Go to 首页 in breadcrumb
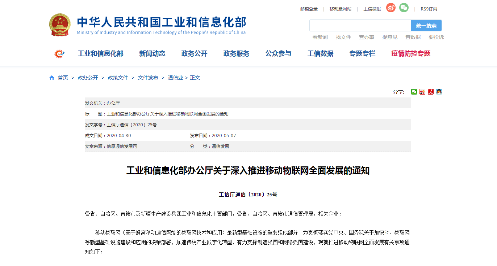Screen dimensions: 497x266 tap(63, 78)
